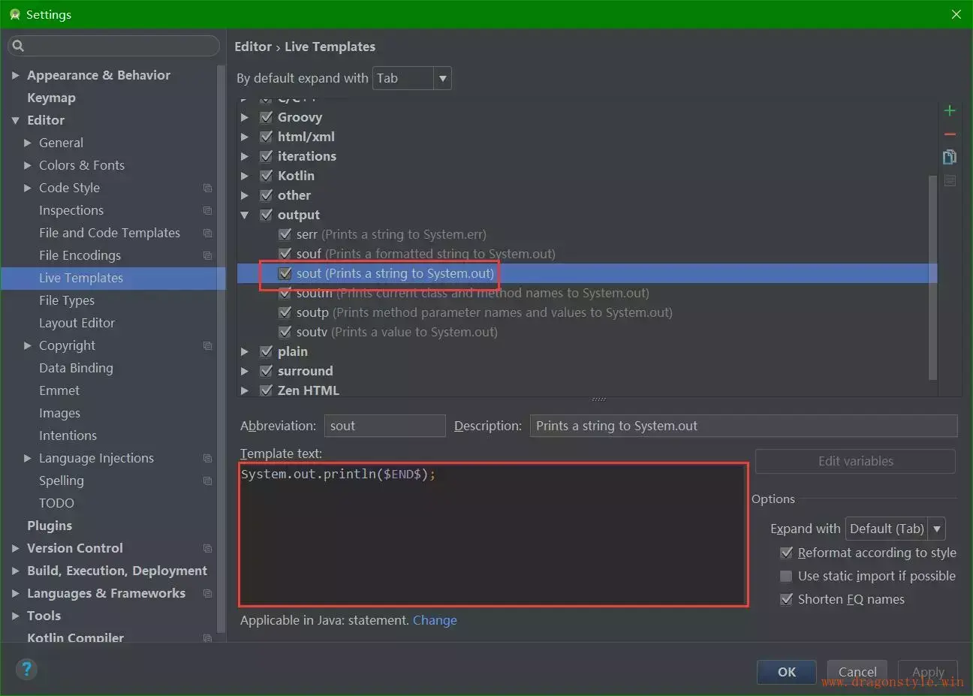Click the Cancel button

click(857, 672)
